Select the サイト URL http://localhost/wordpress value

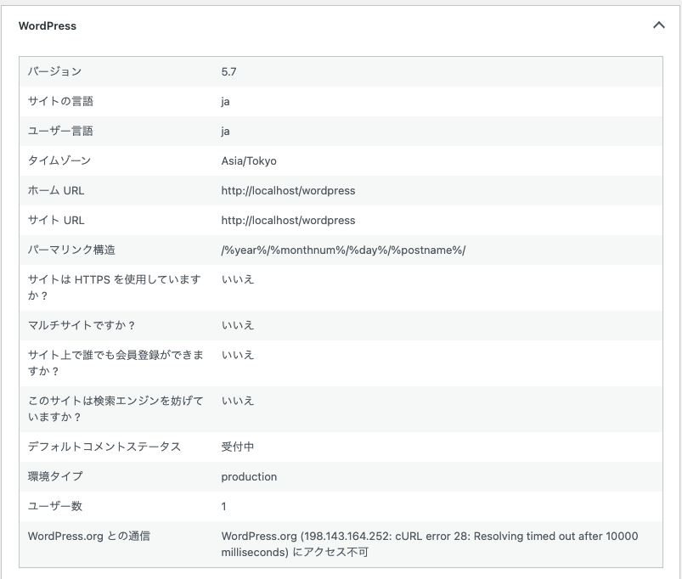coord(288,221)
